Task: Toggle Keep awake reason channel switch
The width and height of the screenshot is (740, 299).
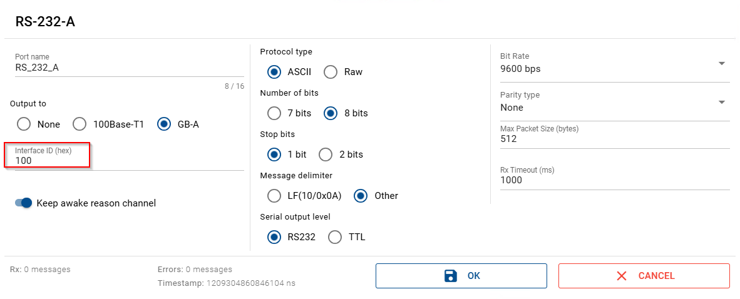Action: [24, 203]
